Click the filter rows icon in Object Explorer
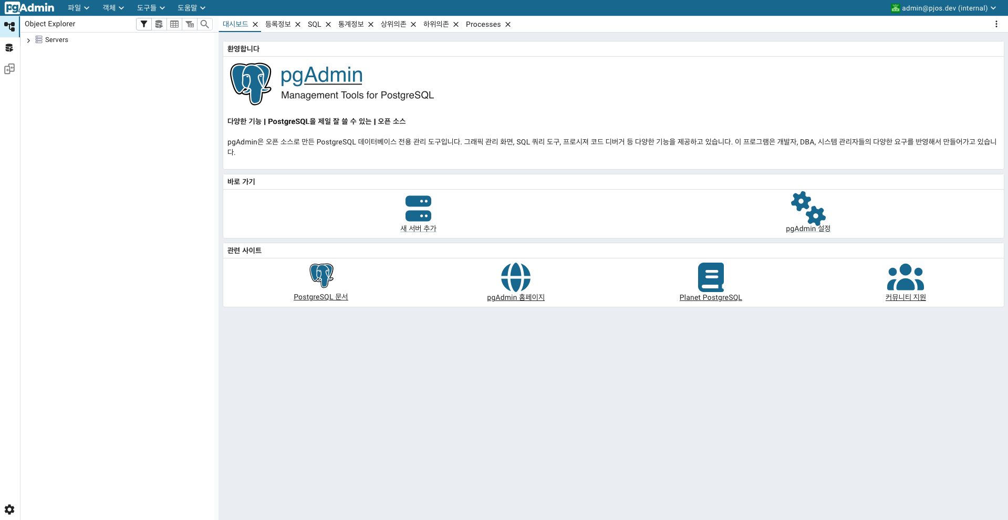The image size is (1008, 520). pyautogui.click(x=144, y=24)
